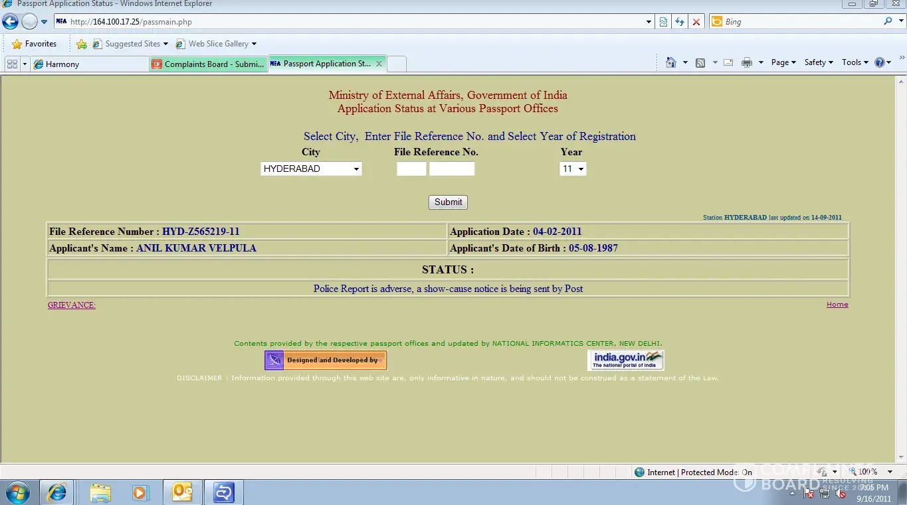Image resolution: width=907 pixels, height=505 pixels.
Task: Click the muted volume speaker tray icon
Action: tap(841, 493)
